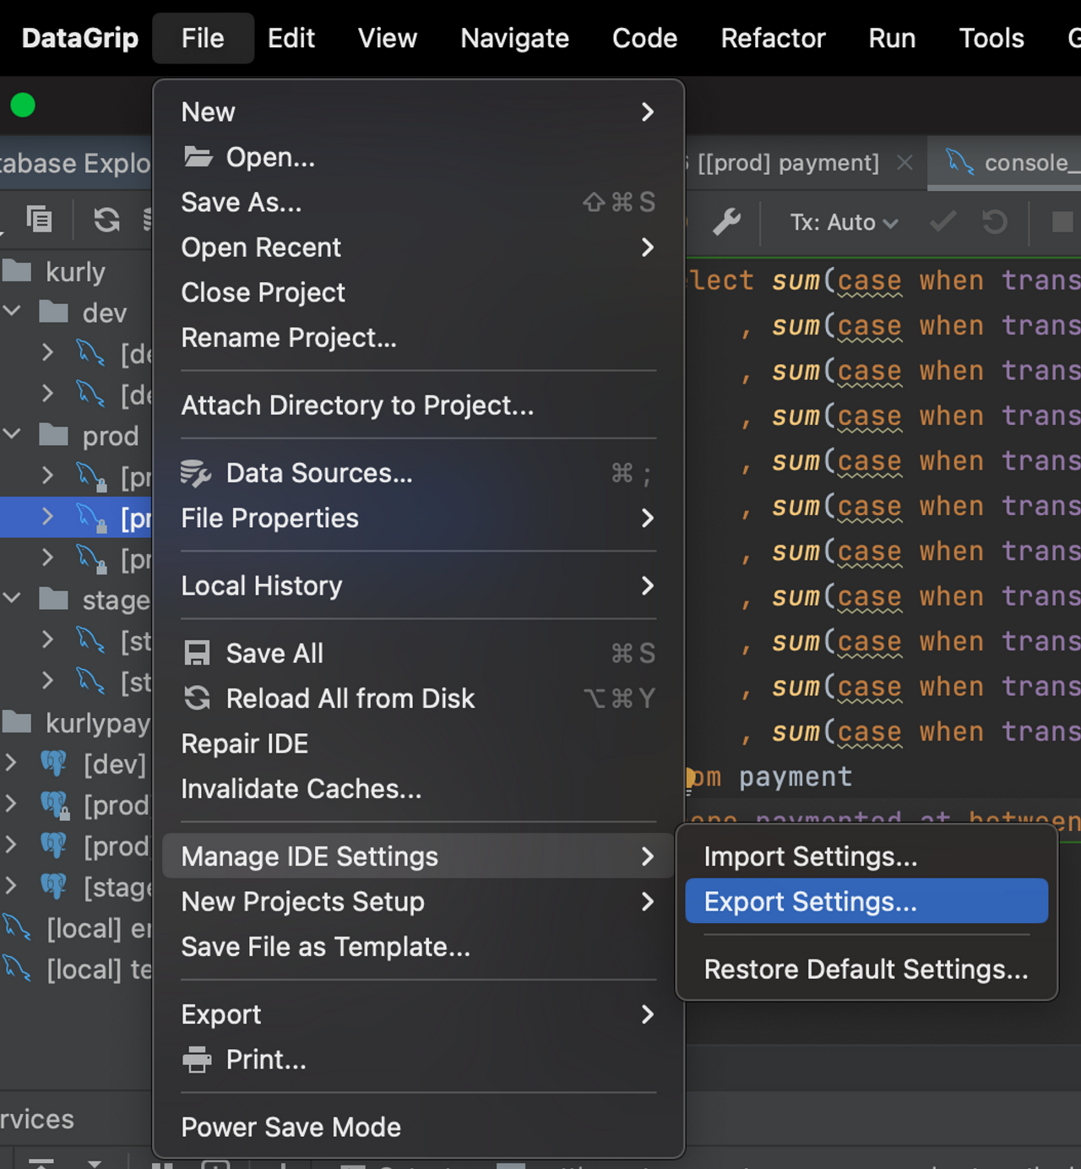Choose Repair IDE
The width and height of the screenshot is (1081, 1169).
point(418,743)
